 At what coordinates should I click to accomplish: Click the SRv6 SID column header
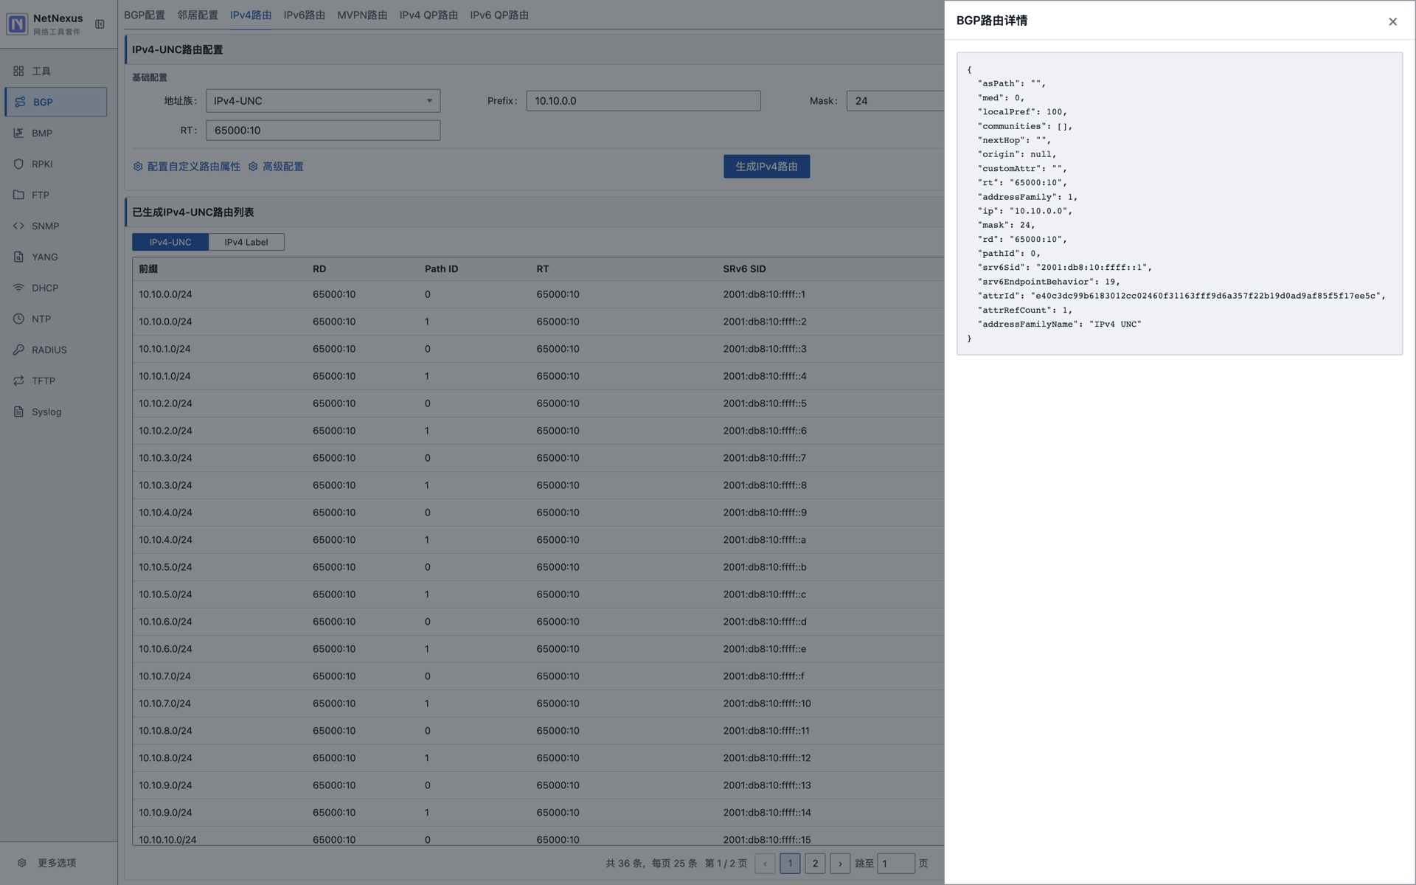click(x=744, y=269)
